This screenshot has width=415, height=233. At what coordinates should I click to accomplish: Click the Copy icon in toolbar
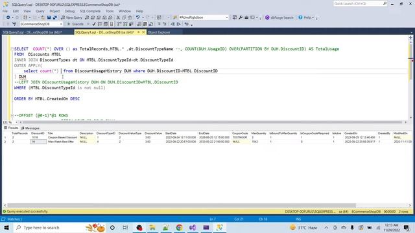tap(124, 17)
